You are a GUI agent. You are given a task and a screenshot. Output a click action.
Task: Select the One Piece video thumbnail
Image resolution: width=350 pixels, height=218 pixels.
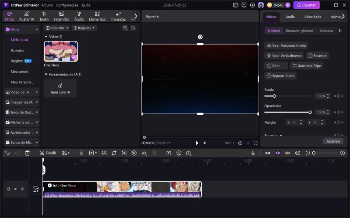click(61, 51)
